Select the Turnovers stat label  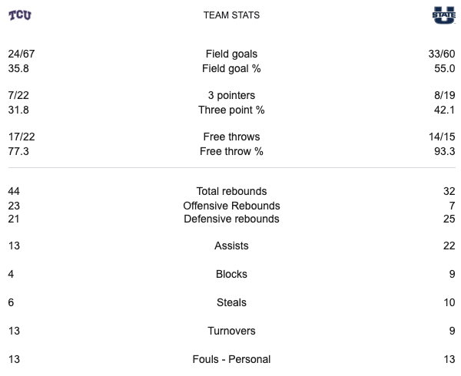(231, 331)
